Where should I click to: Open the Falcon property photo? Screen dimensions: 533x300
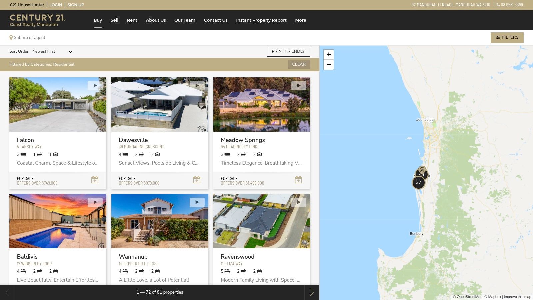coord(58,104)
